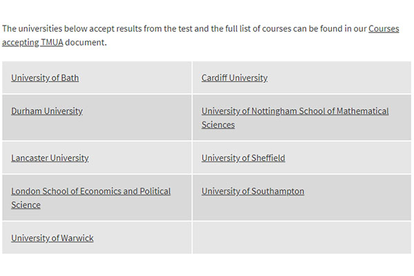Click 'Sciences' on the Nottingham link's second line
The height and width of the screenshot is (276, 414).
click(x=218, y=125)
